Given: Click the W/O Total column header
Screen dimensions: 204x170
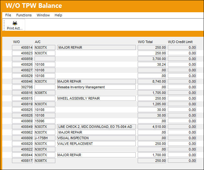Looking at the screenshot, I should click(145, 42).
